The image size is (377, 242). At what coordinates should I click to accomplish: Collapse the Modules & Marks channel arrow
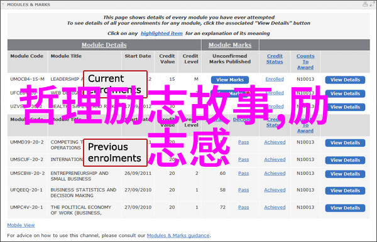tap(3, 4)
